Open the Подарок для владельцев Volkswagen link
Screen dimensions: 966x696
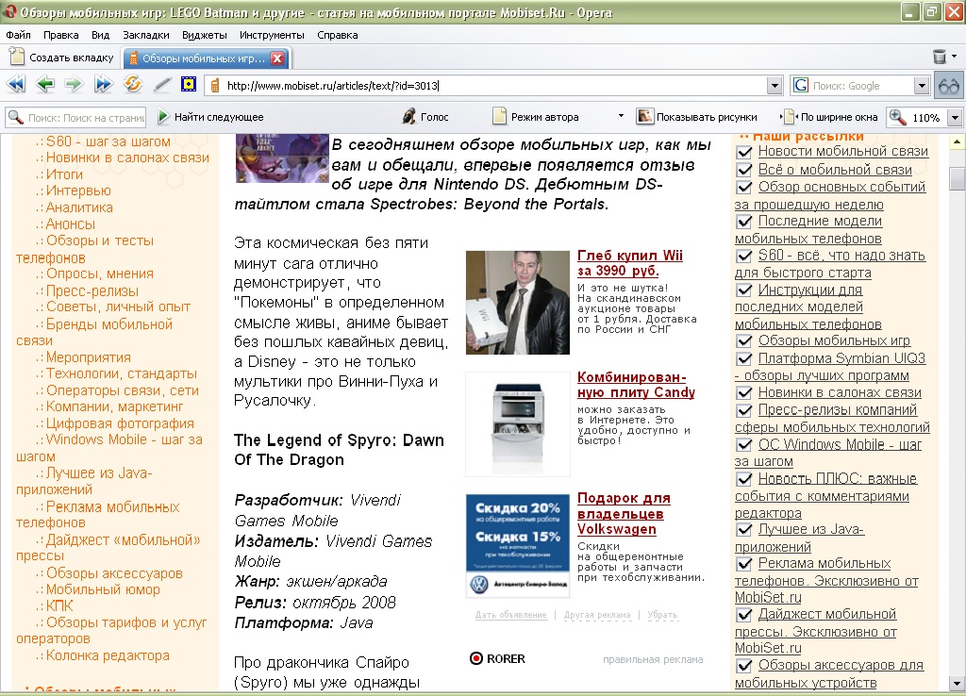624,514
